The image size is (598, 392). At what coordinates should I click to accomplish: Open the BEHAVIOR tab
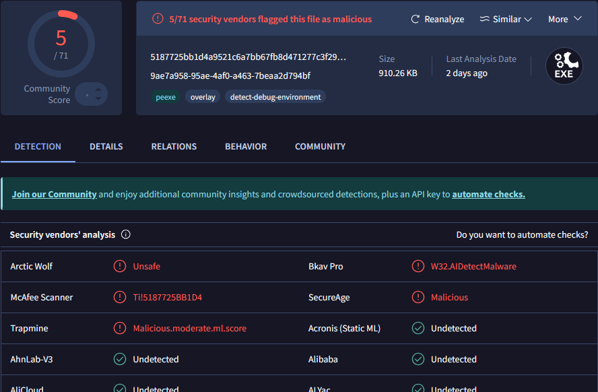246,146
